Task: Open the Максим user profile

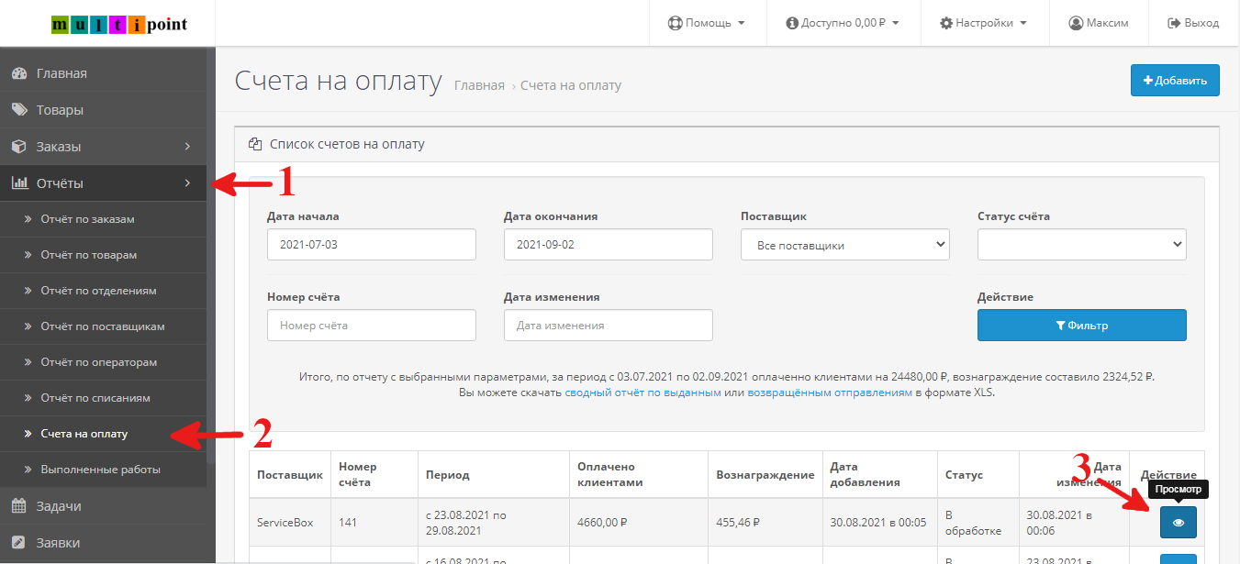Action: [x=1099, y=23]
